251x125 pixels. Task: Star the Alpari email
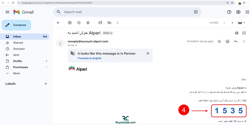tap(219, 41)
